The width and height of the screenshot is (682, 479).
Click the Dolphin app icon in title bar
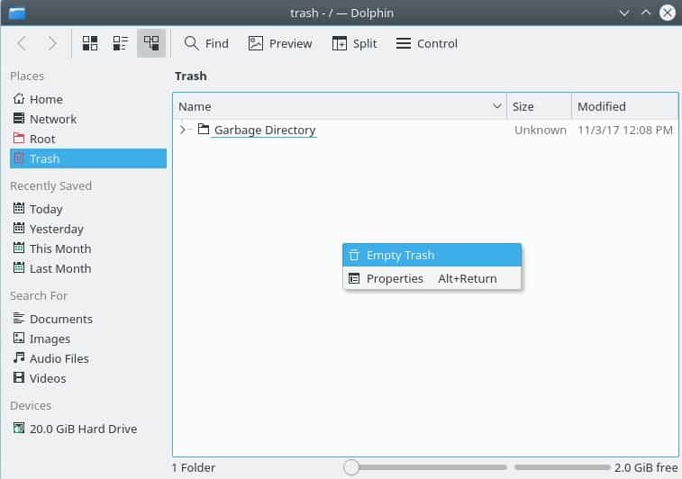point(17,13)
